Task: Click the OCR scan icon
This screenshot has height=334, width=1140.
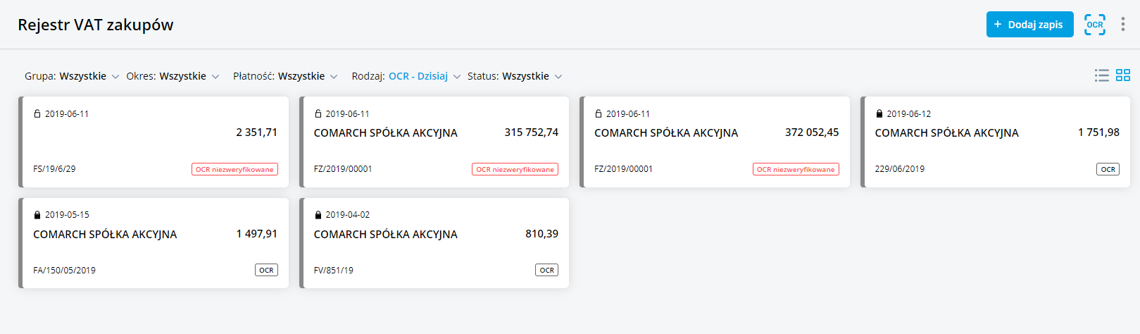Action: (1094, 25)
